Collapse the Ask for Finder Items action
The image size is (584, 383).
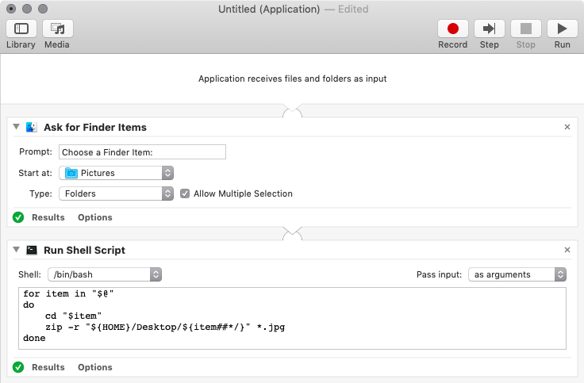17,127
